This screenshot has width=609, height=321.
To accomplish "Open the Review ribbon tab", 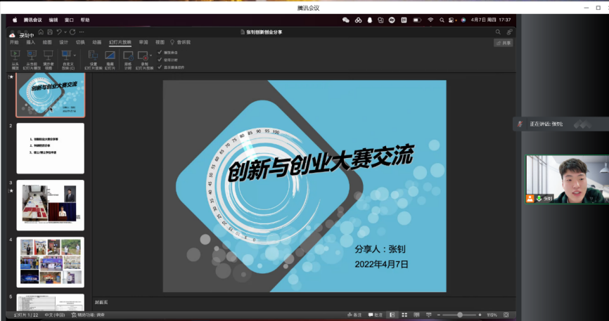I will [143, 42].
